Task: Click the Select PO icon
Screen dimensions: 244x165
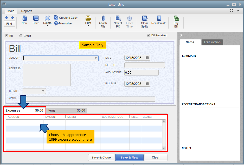Action: coord(118,18)
